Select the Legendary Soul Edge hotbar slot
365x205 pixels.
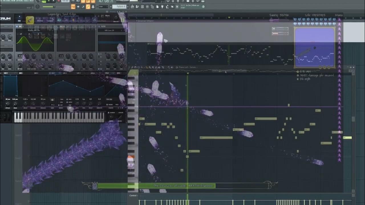click(30, 20)
